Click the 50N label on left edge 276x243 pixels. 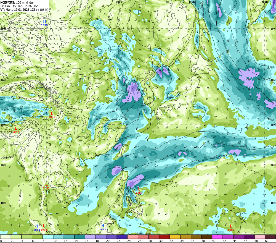pos(3,28)
